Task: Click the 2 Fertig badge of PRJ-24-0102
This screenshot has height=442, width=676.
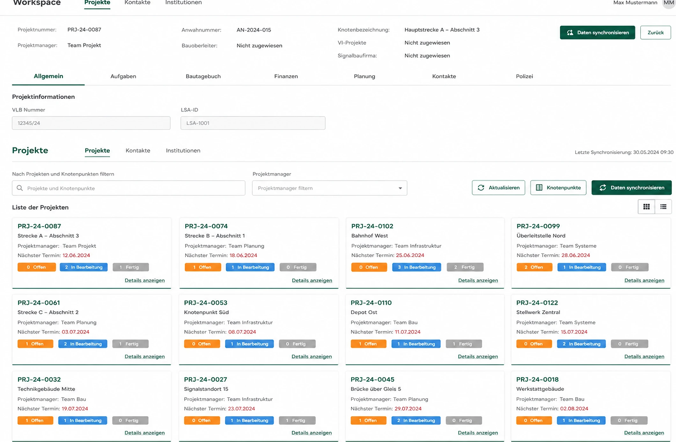Action: click(465, 267)
